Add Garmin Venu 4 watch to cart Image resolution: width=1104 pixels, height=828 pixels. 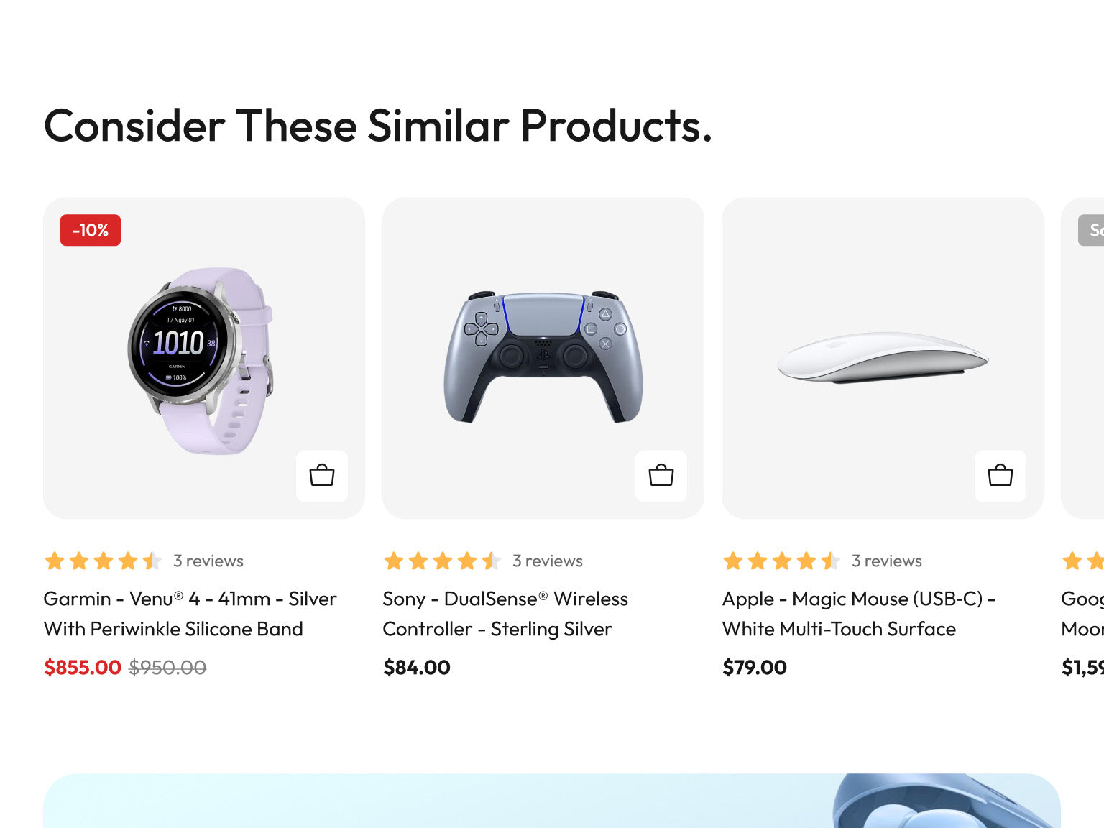coord(322,476)
